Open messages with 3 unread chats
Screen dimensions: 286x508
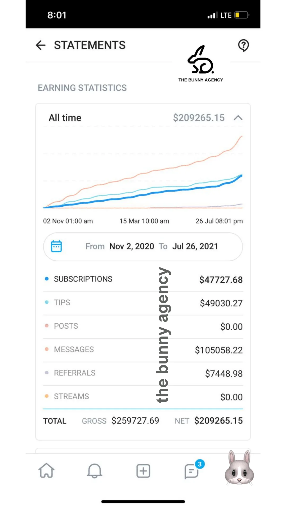coord(191,471)
